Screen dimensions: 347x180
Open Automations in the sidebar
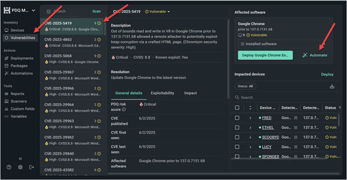click(19, 73)
